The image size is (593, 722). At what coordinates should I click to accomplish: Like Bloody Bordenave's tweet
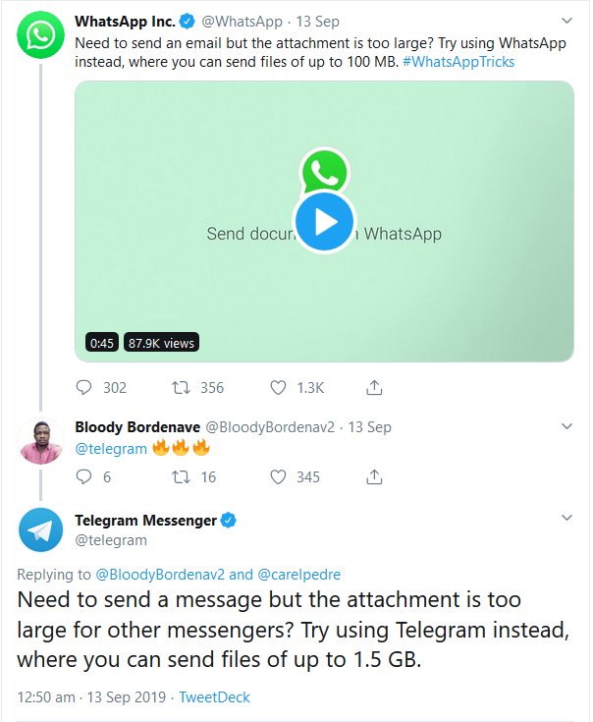278,477
